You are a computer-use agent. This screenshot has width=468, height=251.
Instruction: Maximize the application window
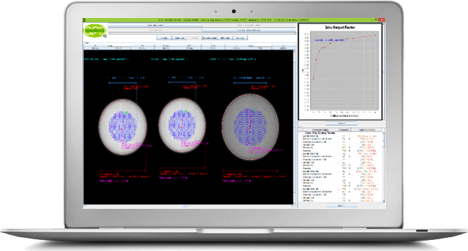click(376, 19)
